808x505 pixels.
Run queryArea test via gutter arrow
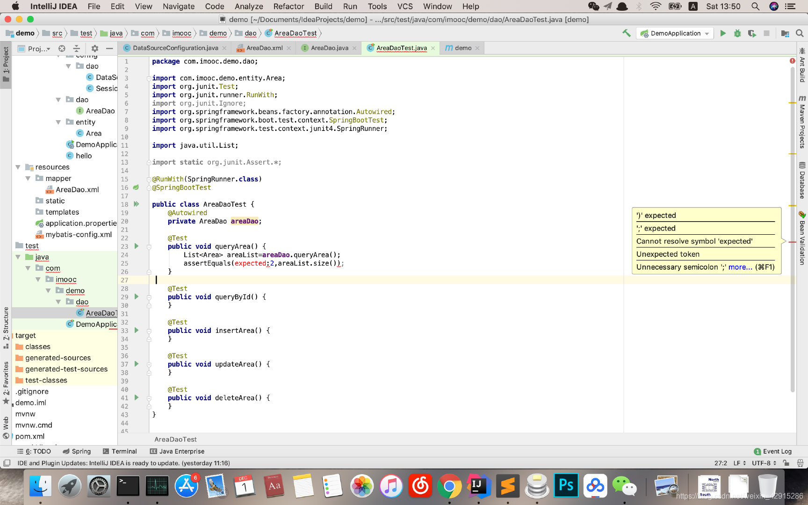point(137,246)
